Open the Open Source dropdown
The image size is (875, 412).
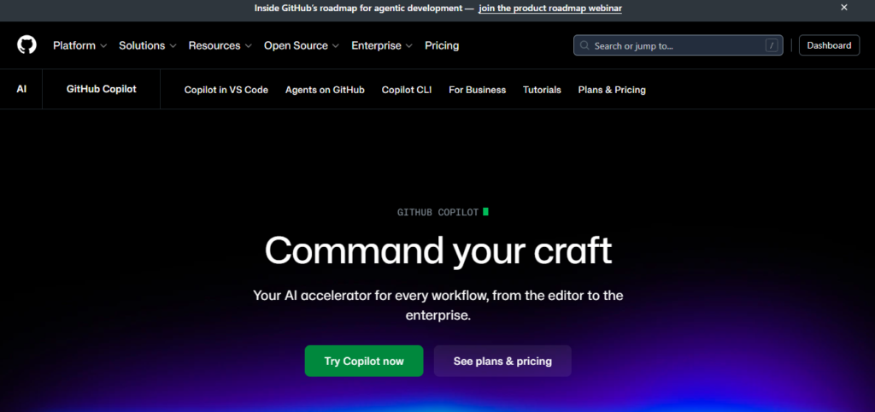tap(302, 46)
